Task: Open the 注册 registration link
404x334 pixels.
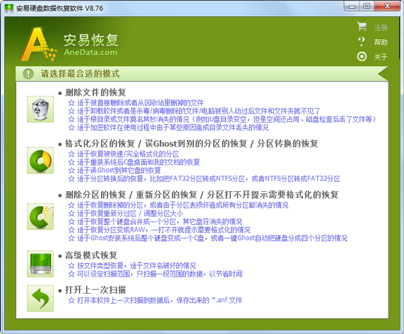Action: 381,28
